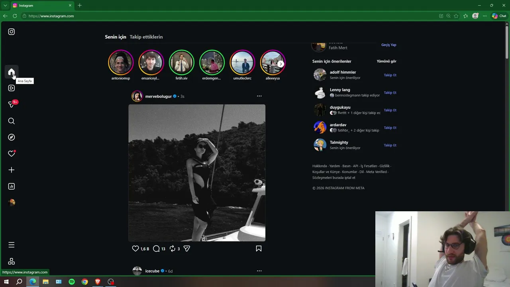Open ensariceyl story

151,63
